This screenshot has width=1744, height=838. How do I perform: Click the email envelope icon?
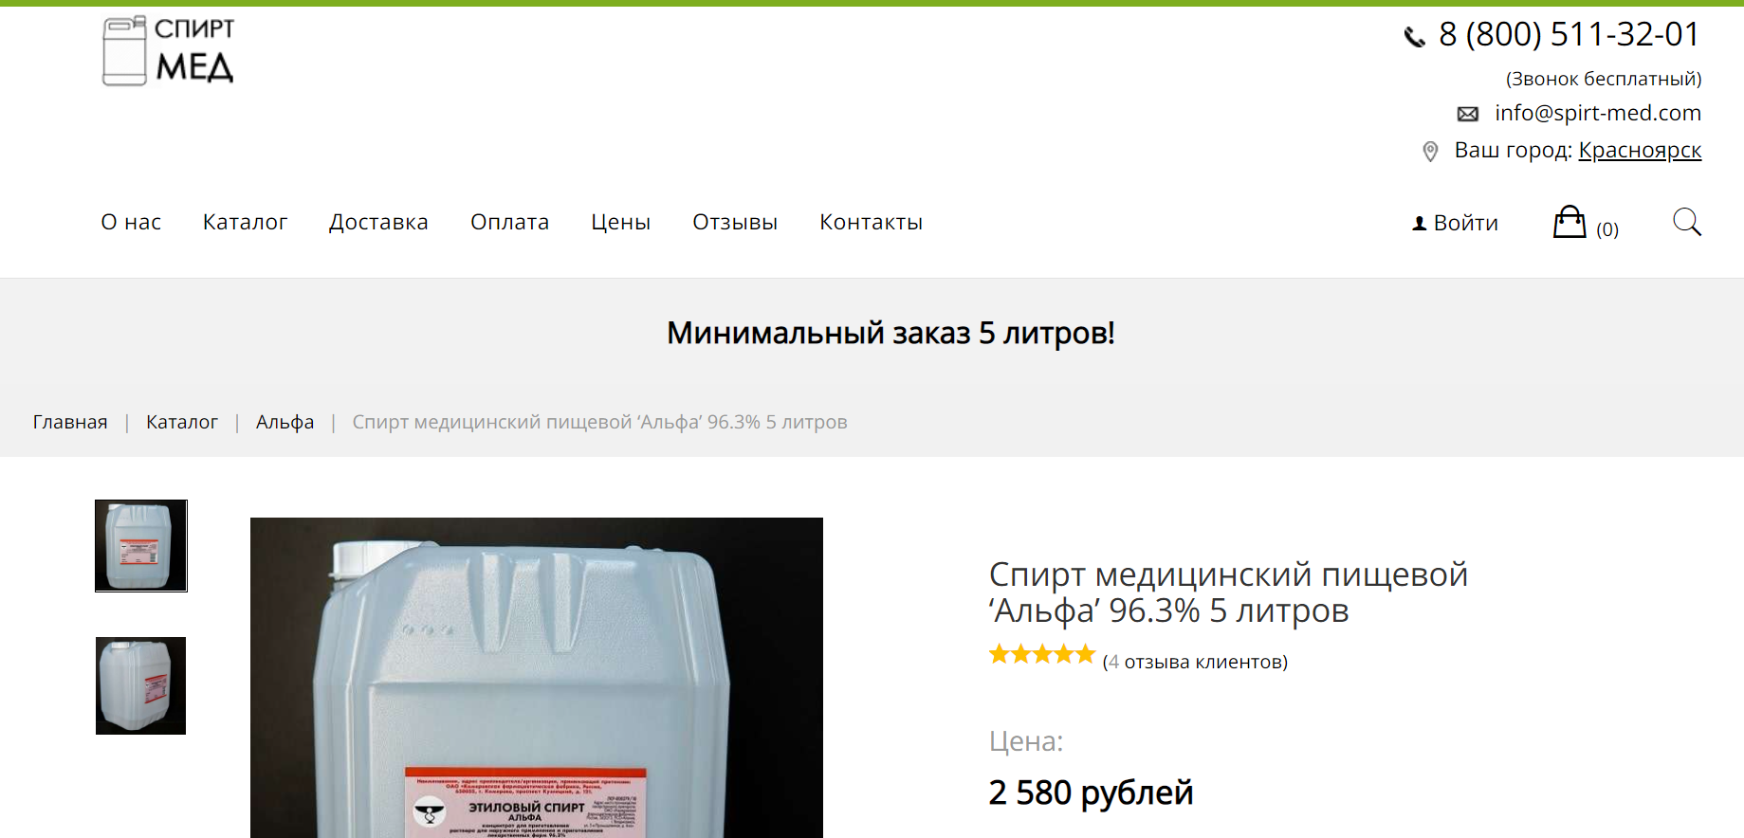tap(1467, 114)
